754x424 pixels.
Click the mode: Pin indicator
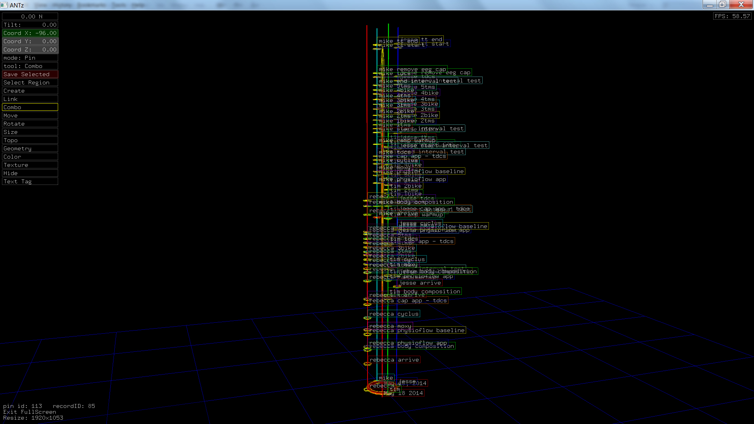[30, 58]
